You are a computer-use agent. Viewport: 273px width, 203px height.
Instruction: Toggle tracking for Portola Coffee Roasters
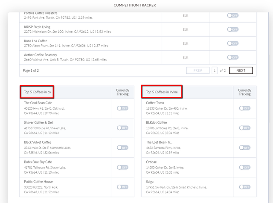coord(232,15)
